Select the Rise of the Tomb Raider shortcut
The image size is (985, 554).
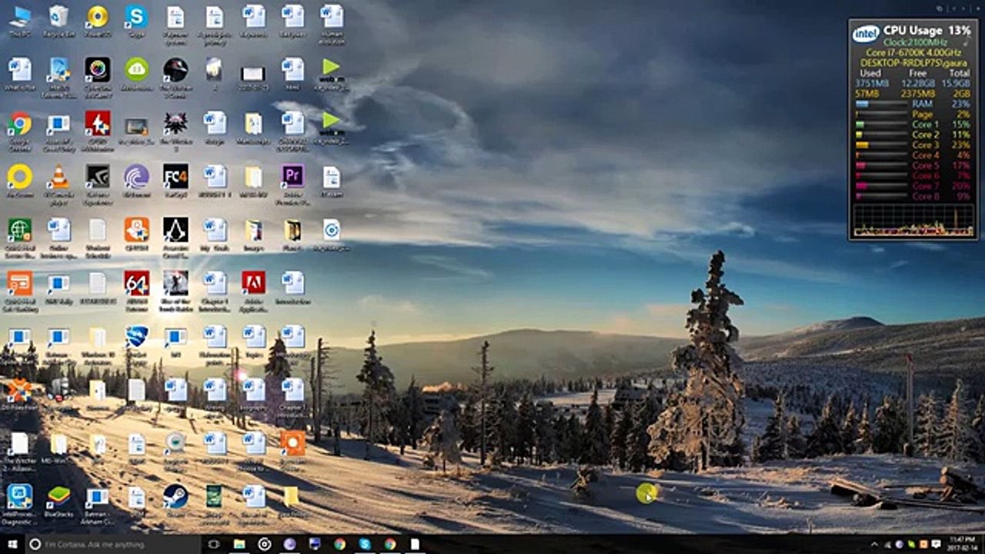(175, 289)
